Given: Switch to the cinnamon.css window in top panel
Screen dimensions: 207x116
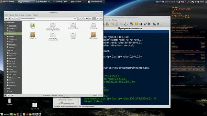Looking at the screenshot, I should point(96,2).
